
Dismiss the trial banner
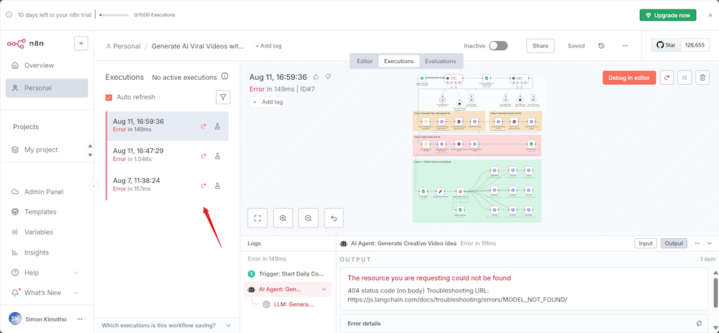[710, 15]
